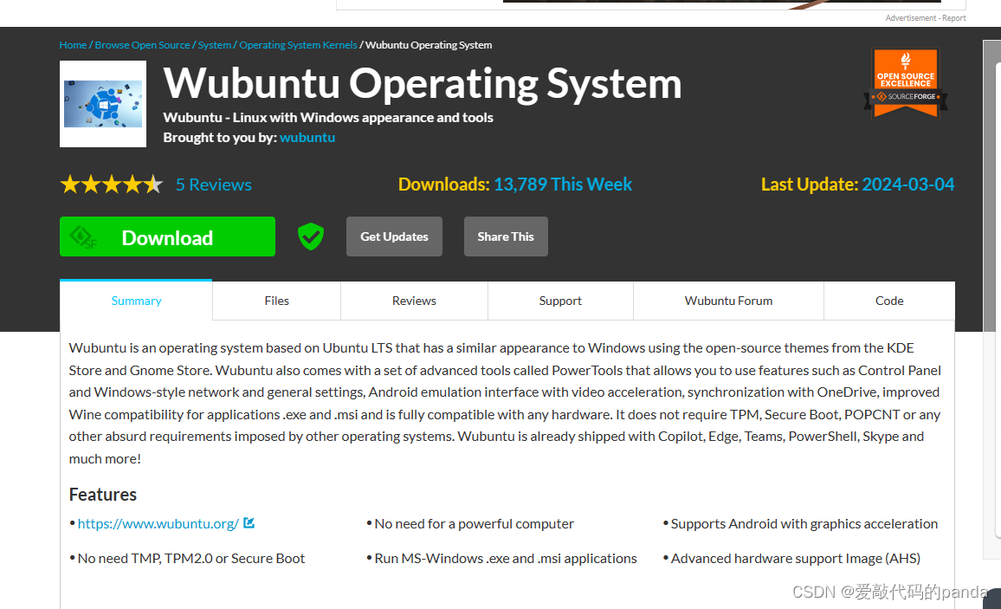Click the Get Updates button
This screenshot has height=609, width=1001.
point(394,236)
